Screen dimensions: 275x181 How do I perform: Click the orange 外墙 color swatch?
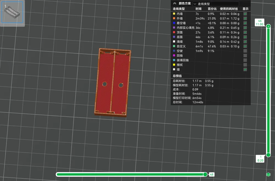[174, 18]
